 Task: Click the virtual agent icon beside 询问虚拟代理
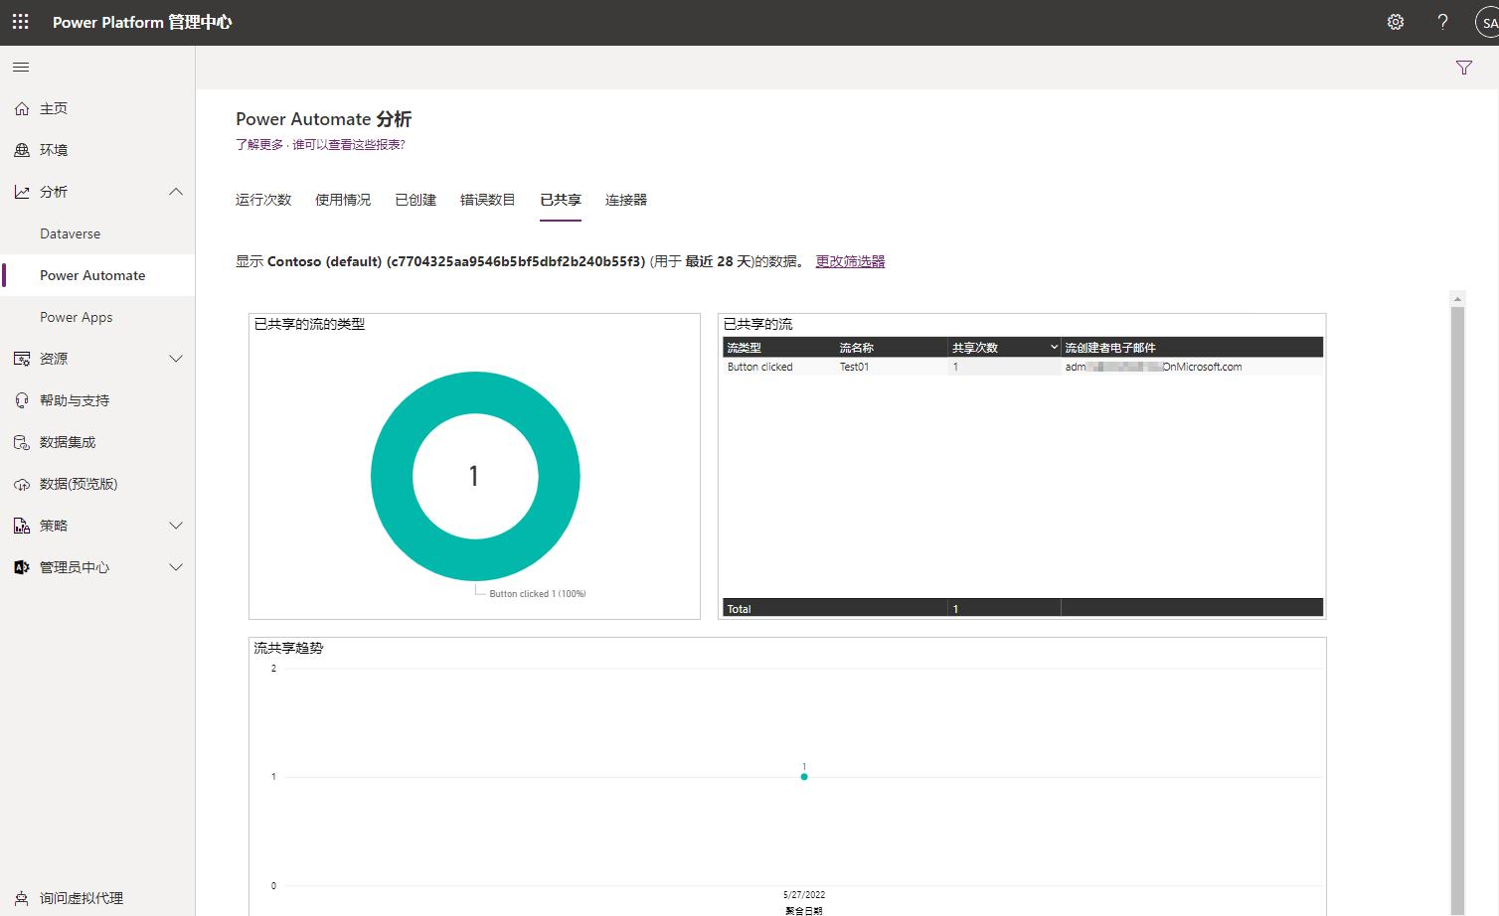tap(22, 898)
